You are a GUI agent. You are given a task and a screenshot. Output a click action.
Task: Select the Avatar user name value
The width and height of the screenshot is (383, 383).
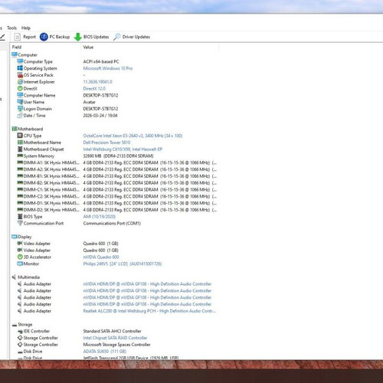(89, 102)
